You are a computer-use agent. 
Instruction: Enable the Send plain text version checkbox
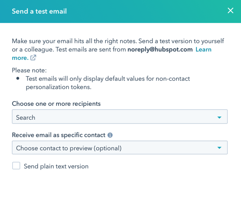click(x=16, y=166)
